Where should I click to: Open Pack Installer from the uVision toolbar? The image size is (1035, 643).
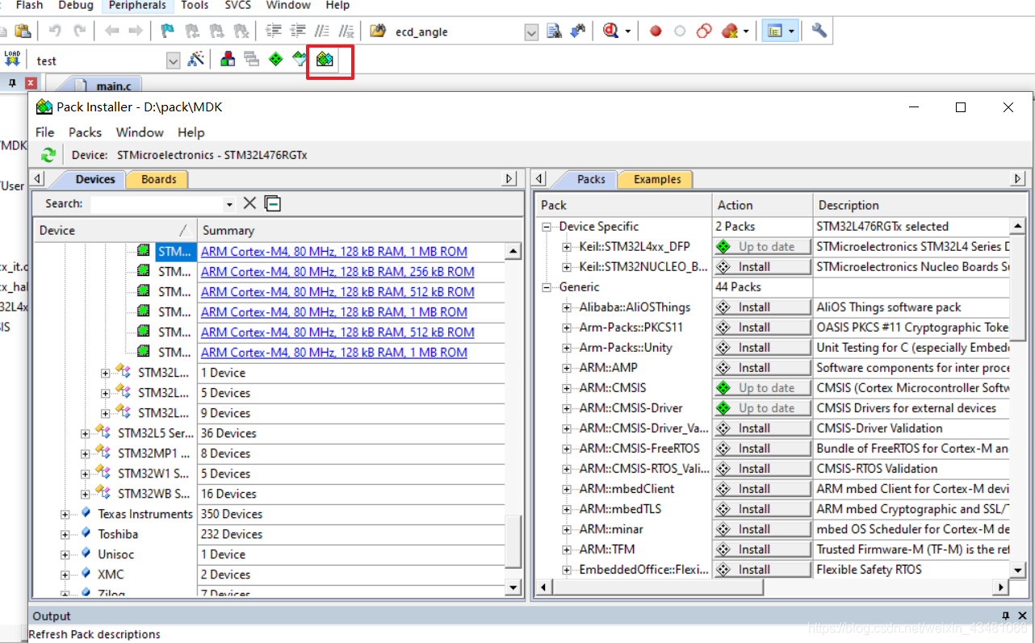325,60
